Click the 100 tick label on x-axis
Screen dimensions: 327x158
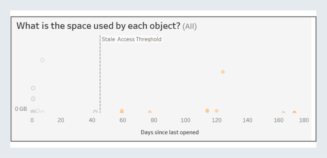point(185,120)
